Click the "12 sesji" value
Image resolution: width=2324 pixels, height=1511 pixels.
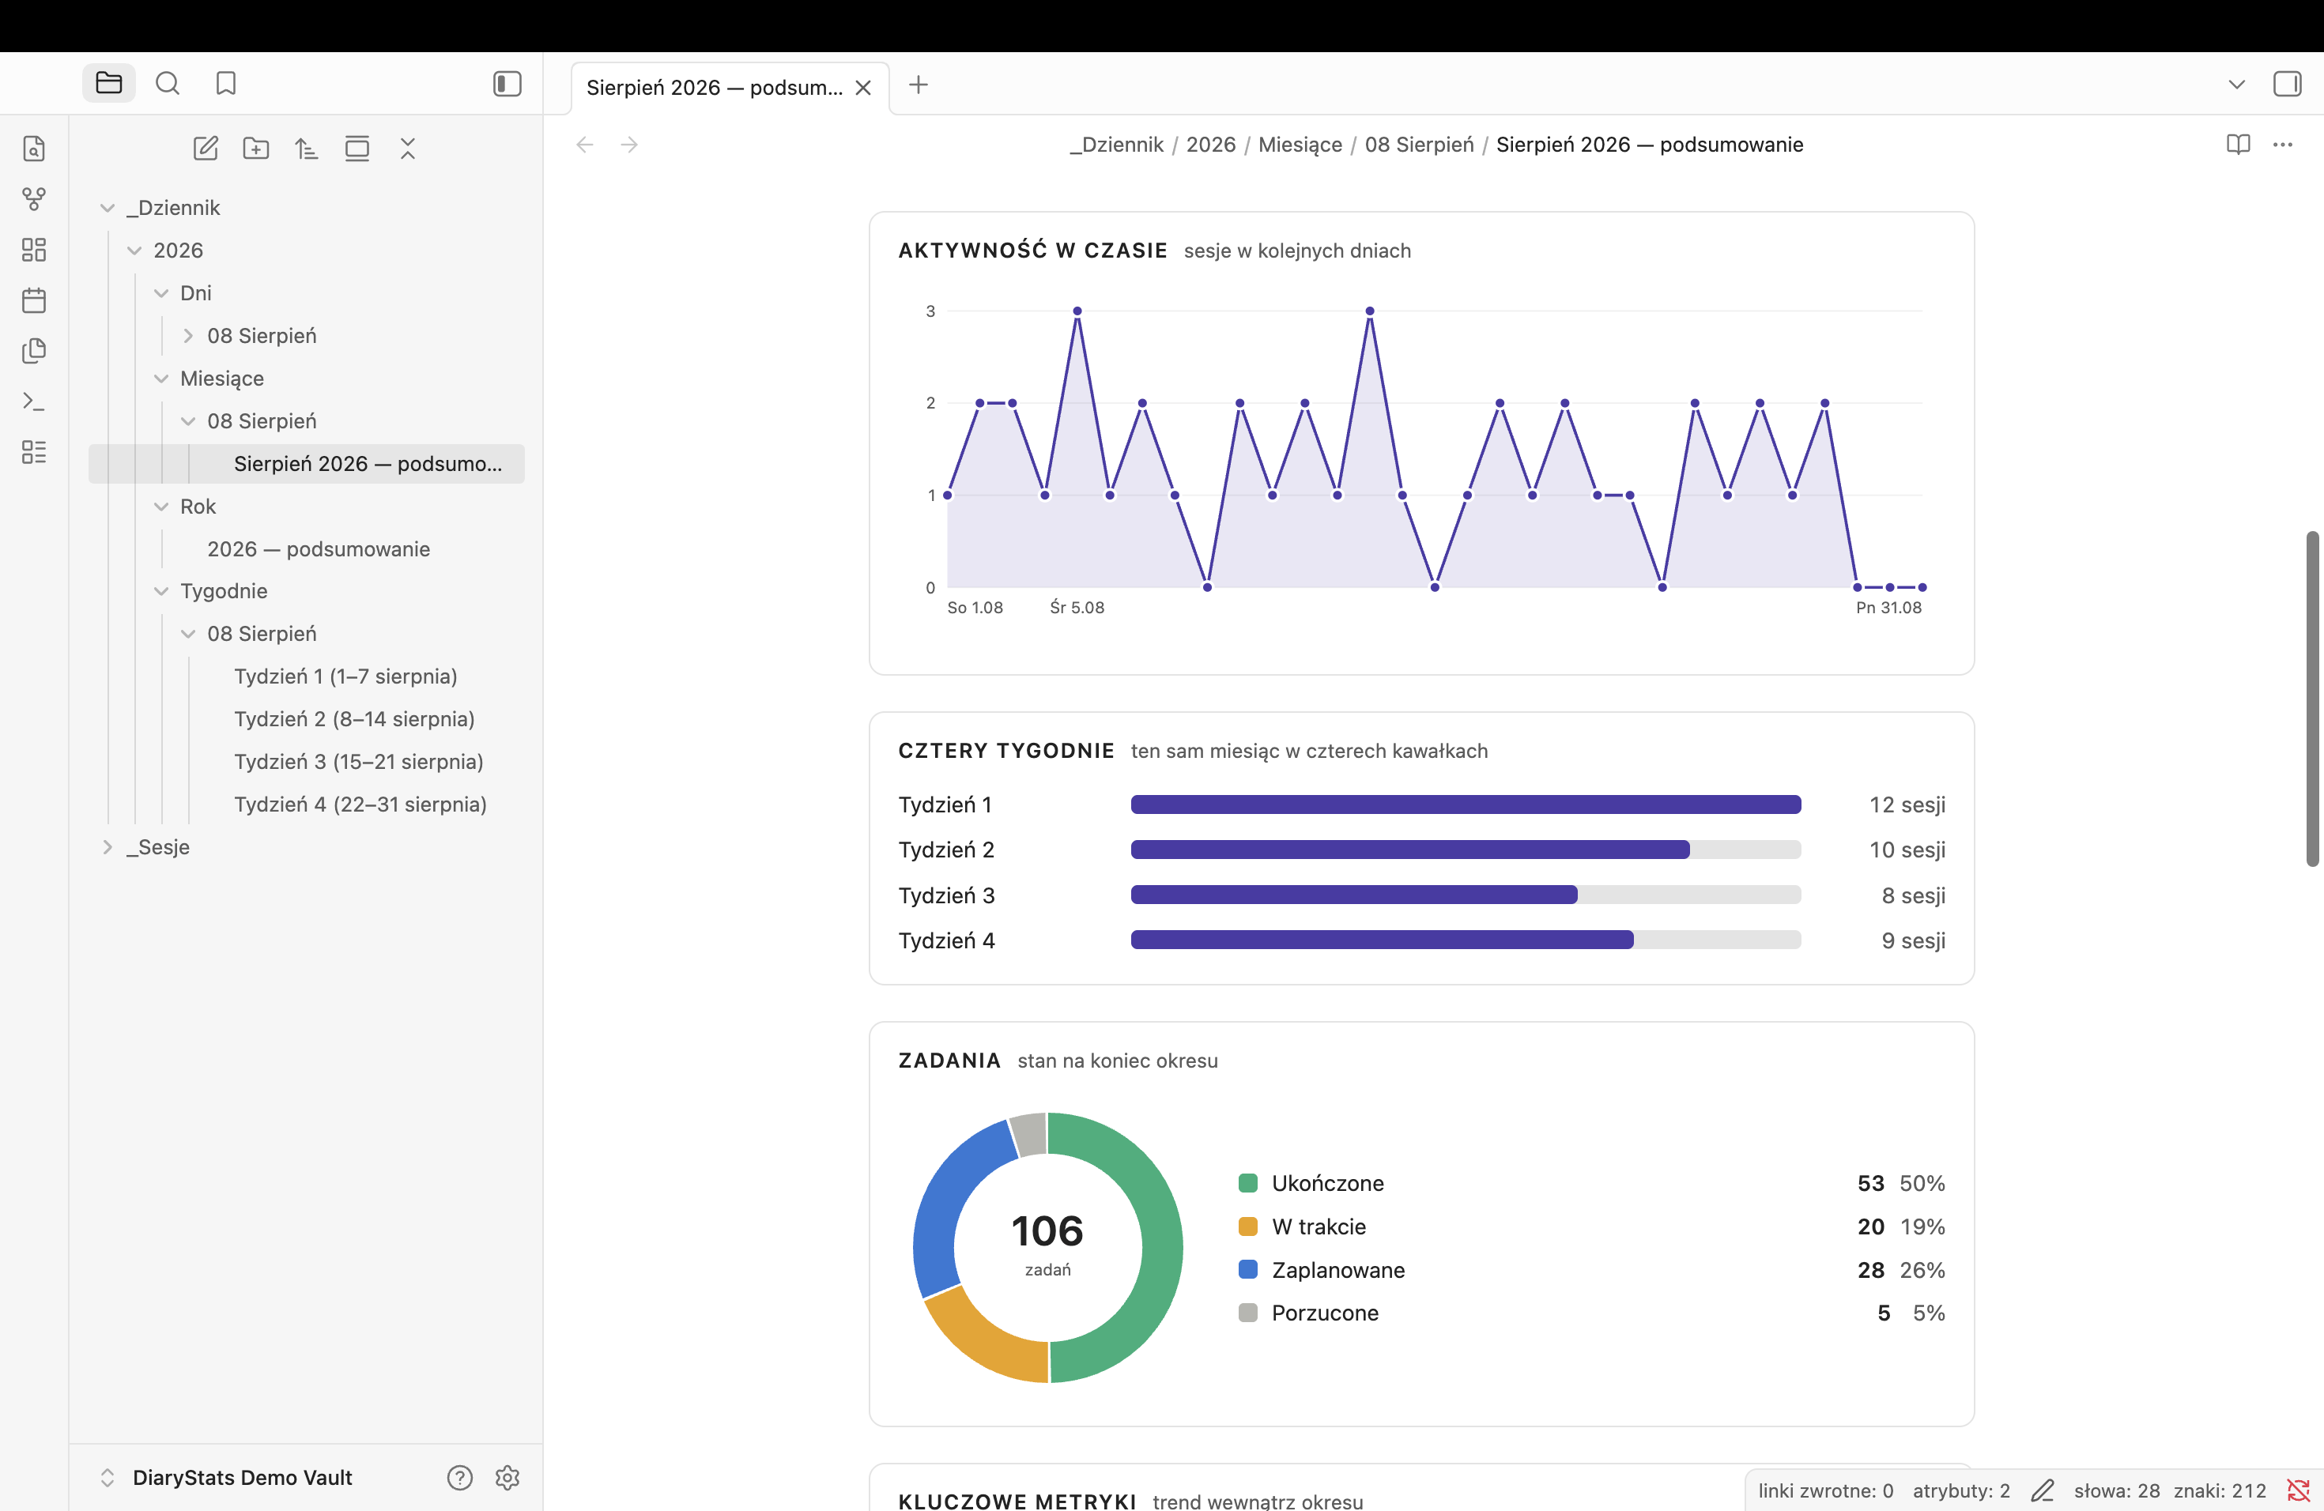pos(1907,804)
